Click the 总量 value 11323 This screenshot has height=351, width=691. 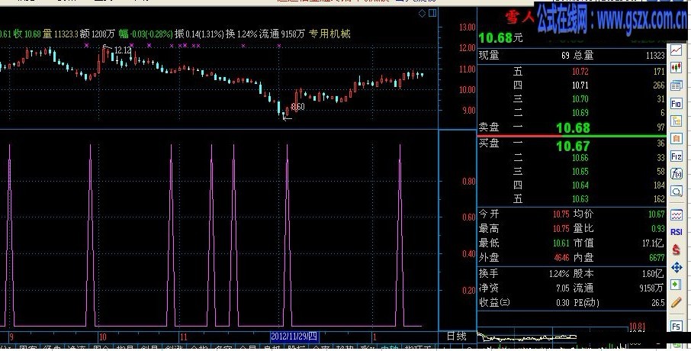click(655, 56)
